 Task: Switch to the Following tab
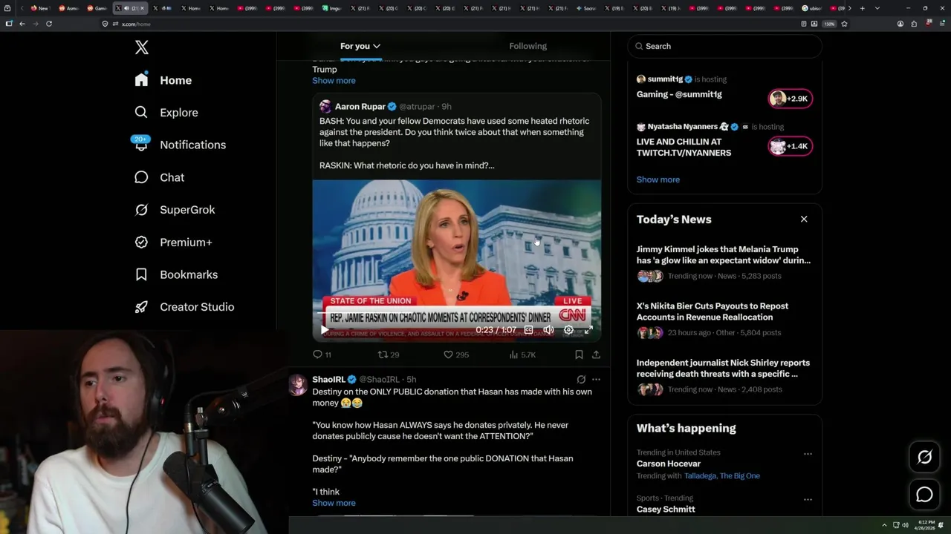(x=528, y=46)
